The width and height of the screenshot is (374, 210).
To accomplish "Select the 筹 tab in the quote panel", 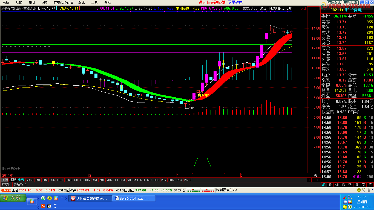I will 370,185.
